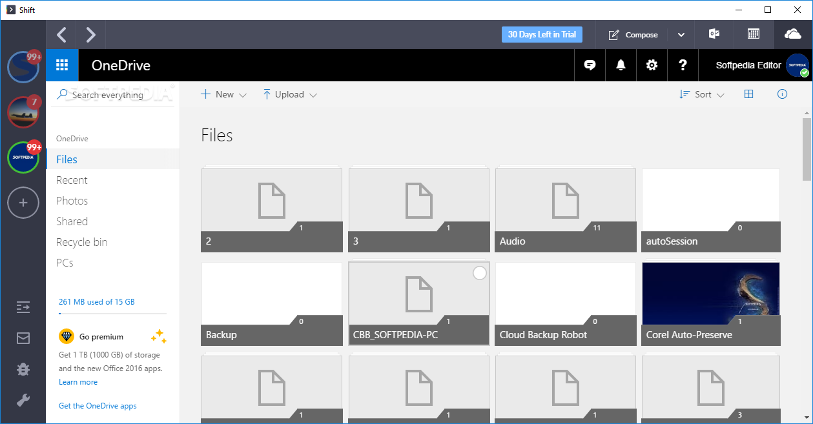Switch to the Softpedia account avatar
This screenshot has width=813, height=424.
[x=23, y=157]
